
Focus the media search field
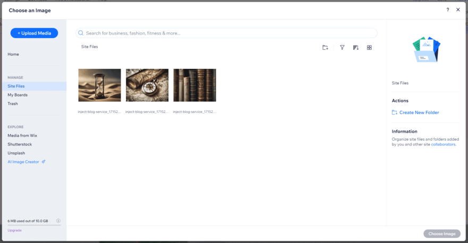(x=226, y=33)
